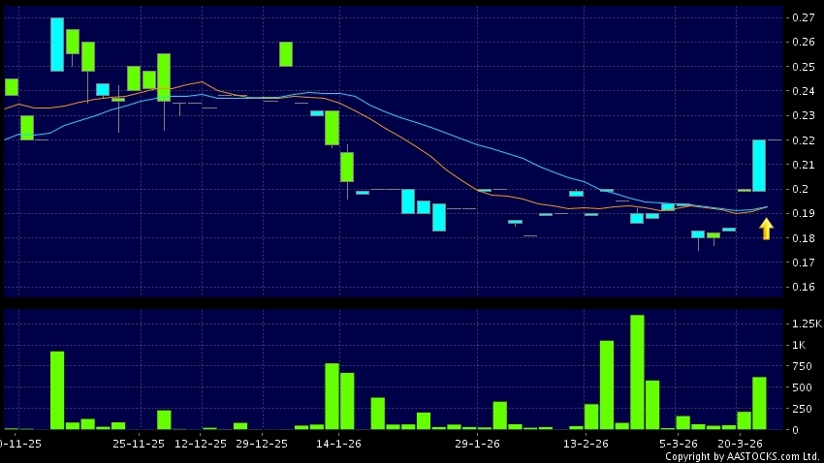Select the 1.25K volume axis label

click(805, 323)
